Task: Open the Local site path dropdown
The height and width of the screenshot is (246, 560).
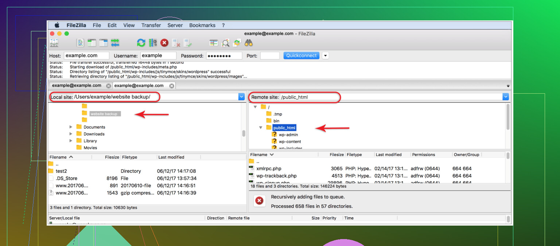Action: pos(241,97)
